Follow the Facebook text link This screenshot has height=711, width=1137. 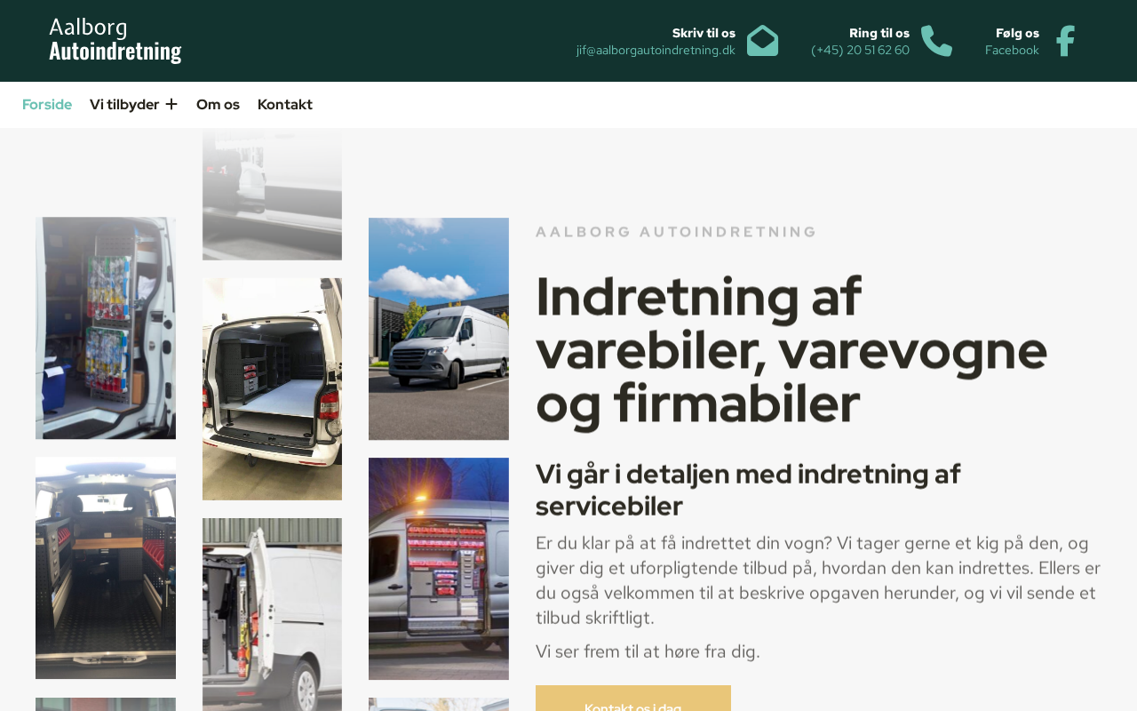[1012, 51]
